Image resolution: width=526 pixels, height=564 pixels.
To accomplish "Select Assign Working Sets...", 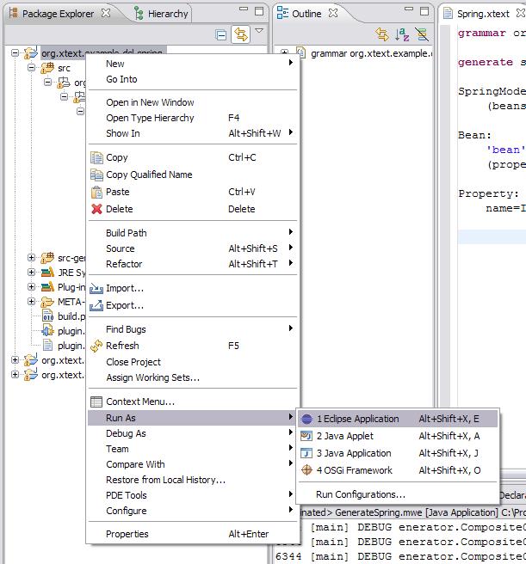I will coord(193,377).
